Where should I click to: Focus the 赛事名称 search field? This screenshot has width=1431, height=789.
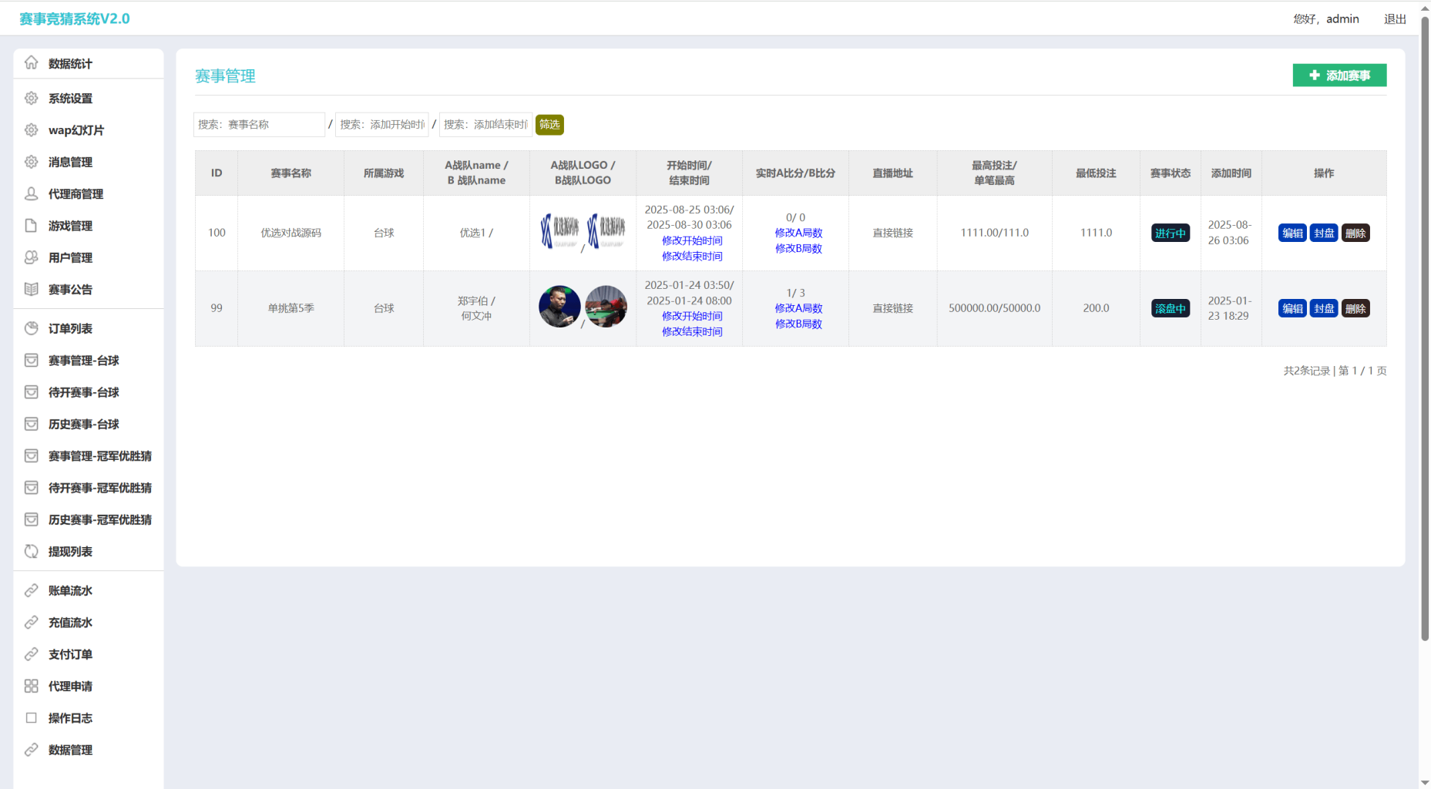click(x=259, y=125)
